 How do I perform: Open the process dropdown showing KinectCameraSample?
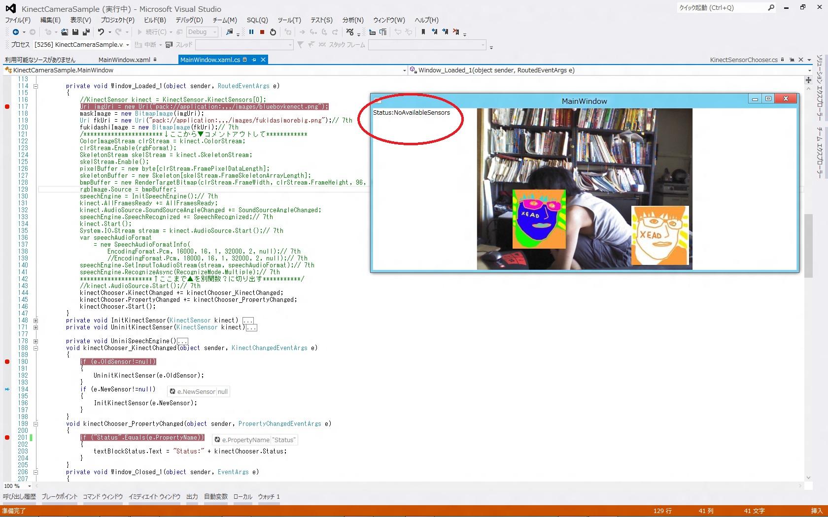(x=128, y=45)
